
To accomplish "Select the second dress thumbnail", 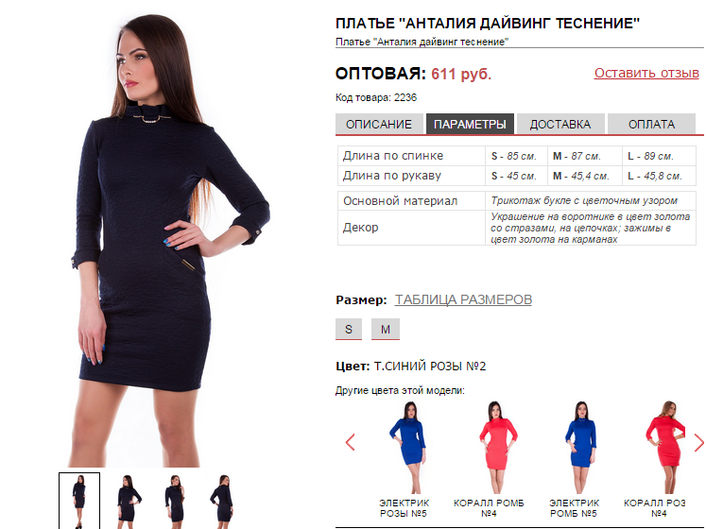I will [129, 502].
